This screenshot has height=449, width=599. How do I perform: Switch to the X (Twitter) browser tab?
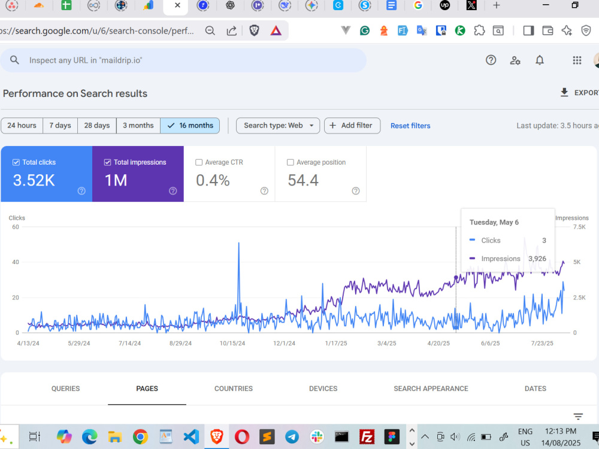coord(471,5)
